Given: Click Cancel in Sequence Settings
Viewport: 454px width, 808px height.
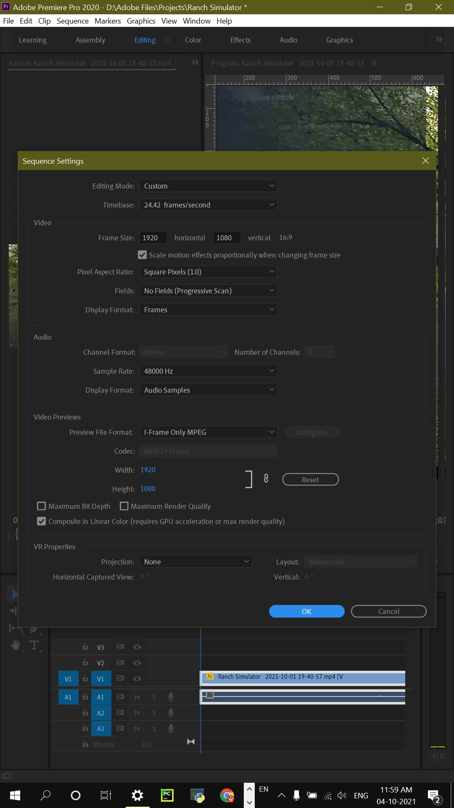Looking at the screenshot, I should coord(389,611).
